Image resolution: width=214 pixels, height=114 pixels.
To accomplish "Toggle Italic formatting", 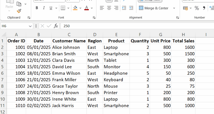I will 44,8.
